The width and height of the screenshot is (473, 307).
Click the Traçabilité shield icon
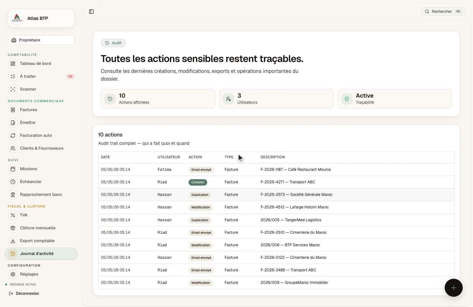[x=347, y=99]
